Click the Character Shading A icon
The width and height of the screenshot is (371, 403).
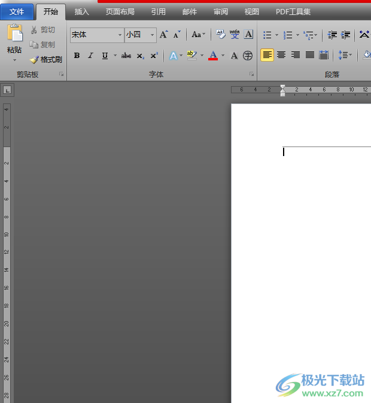click(x=234, y=56)
